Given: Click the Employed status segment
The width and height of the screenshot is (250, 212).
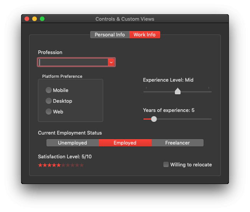Looking at the screenshot, I should click(x=125, y=143).
